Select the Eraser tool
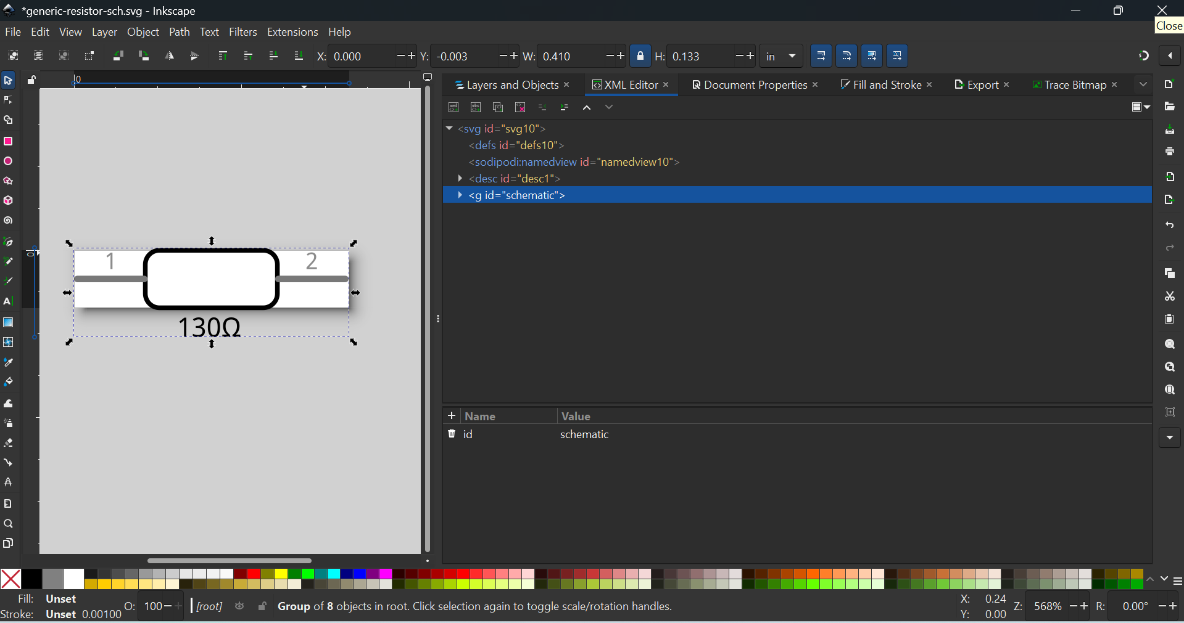Viewport: 1184px width, 623px height. [8, 443]
